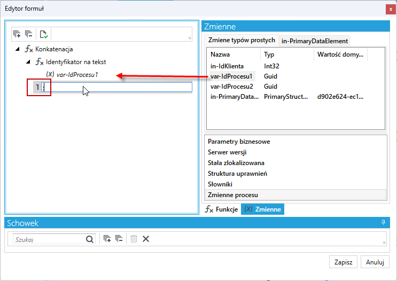The width and height of the screenshot is (397, 281).
Task: Validate formula with the checkmark document icon
Action: pos(44,34)
